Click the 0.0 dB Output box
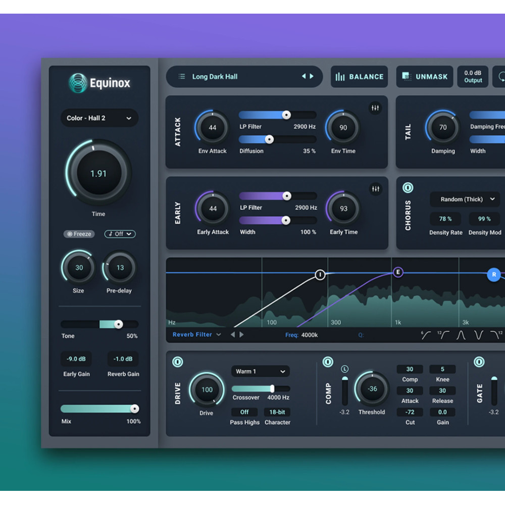The image size is (505, 505). [473, 77]
